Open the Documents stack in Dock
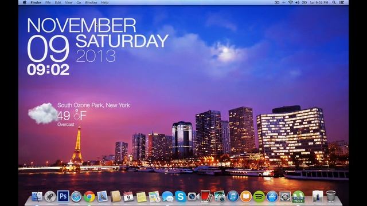The image size is (367, 206). point(318,197)
